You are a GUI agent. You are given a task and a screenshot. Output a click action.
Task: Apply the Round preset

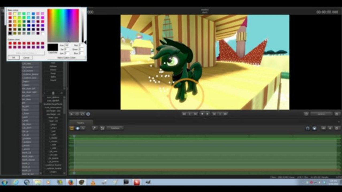53,80
